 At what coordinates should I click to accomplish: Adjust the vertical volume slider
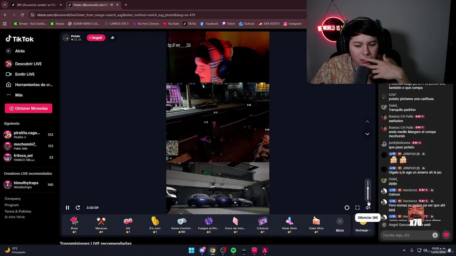pos(368,190)
